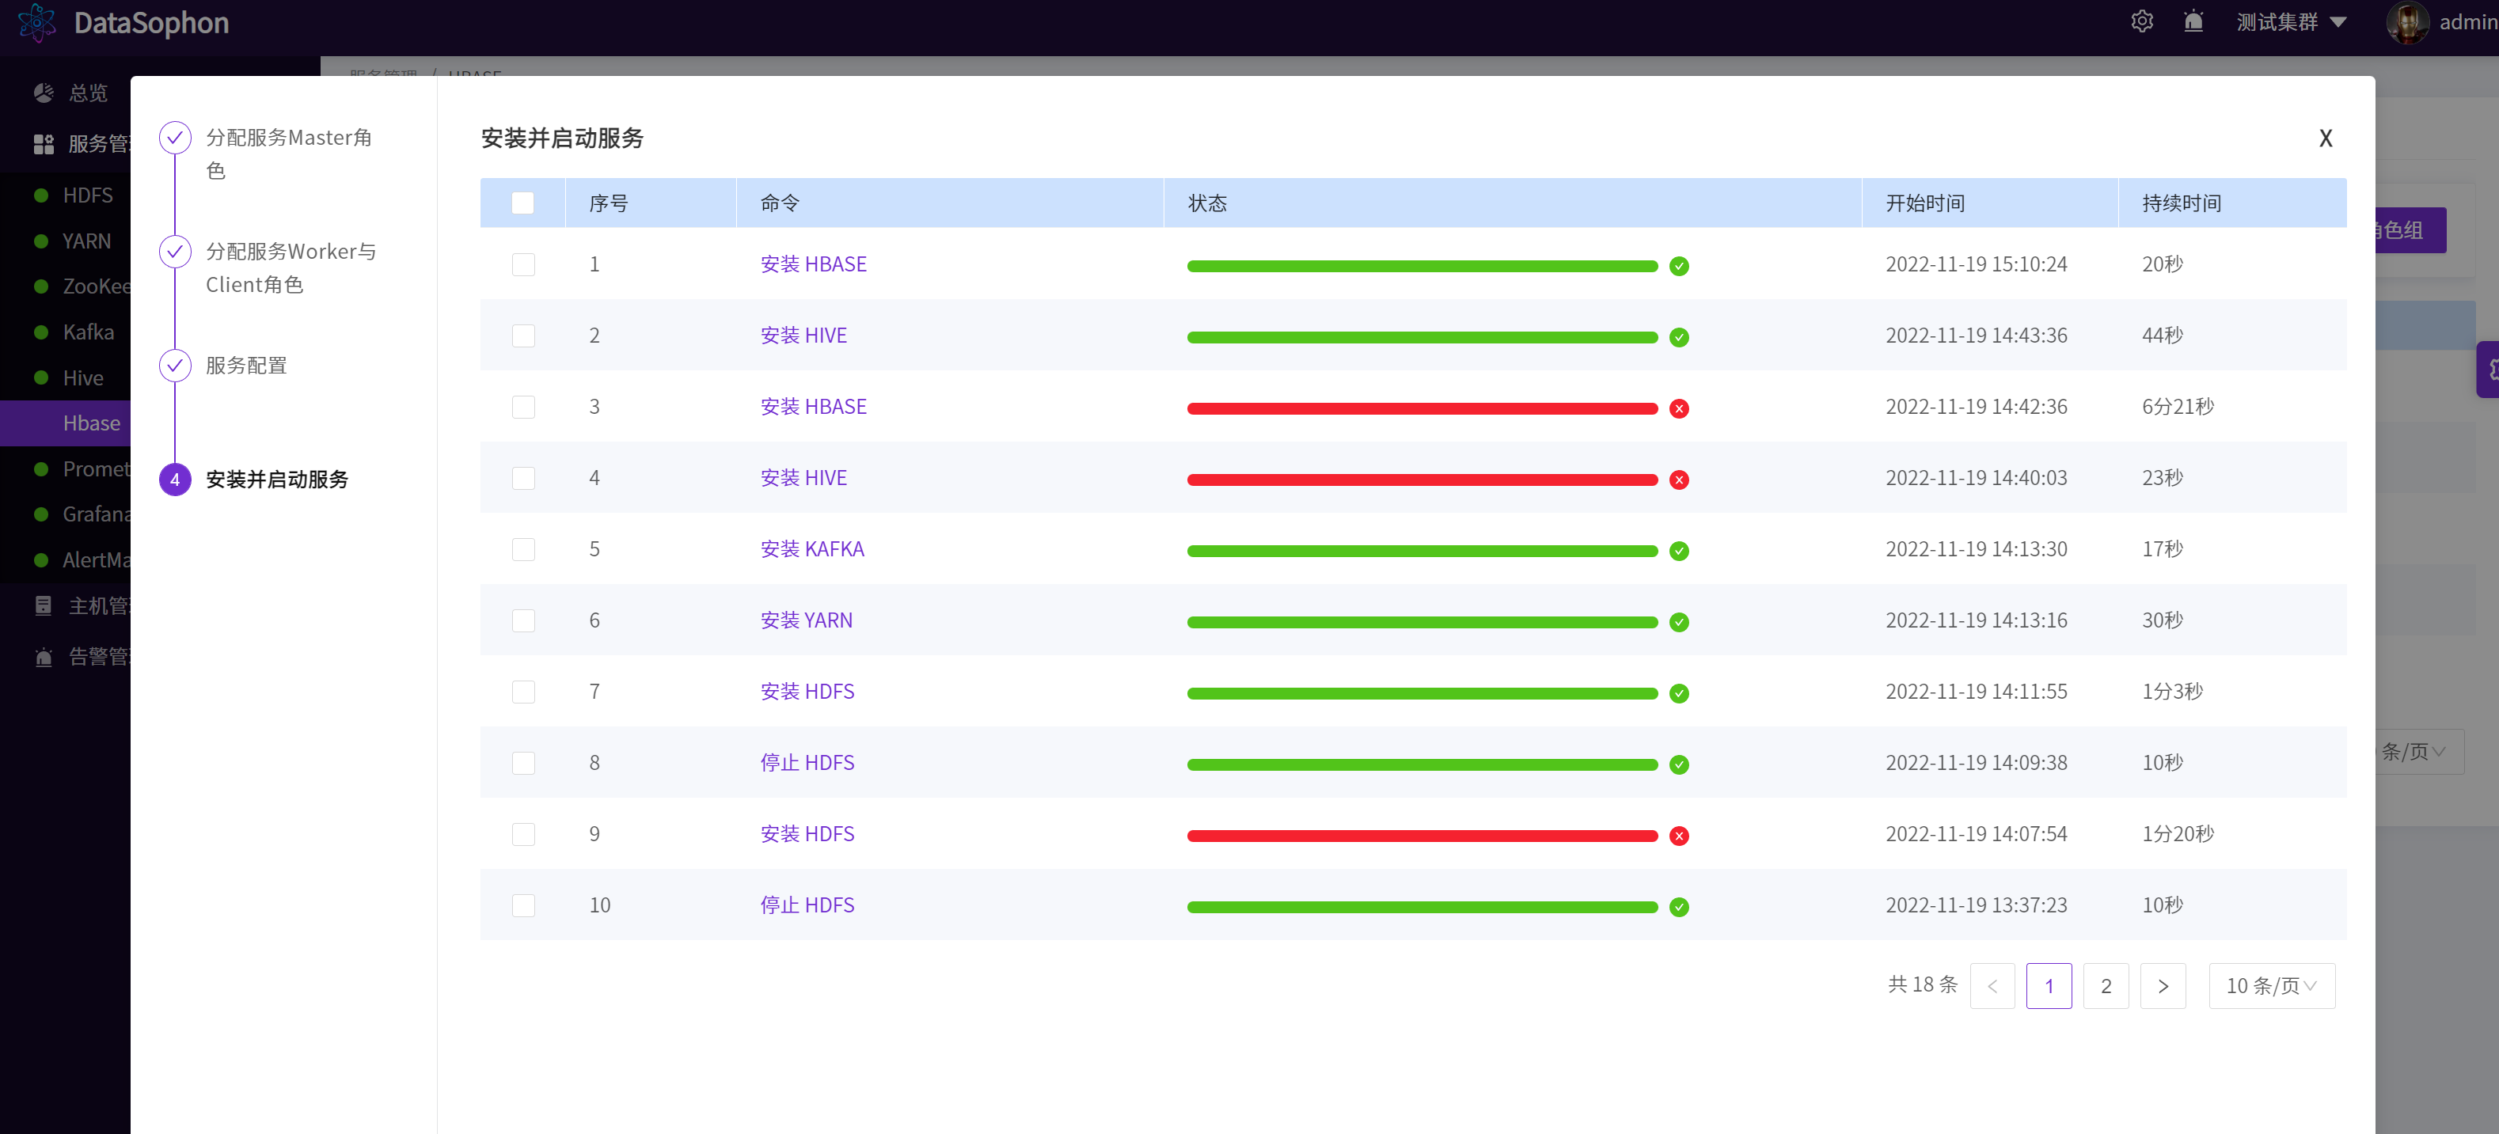The image size is (2499, 1134).
Task: Click success check icon for row 7 HDFS
Action: pos(1679,692)
